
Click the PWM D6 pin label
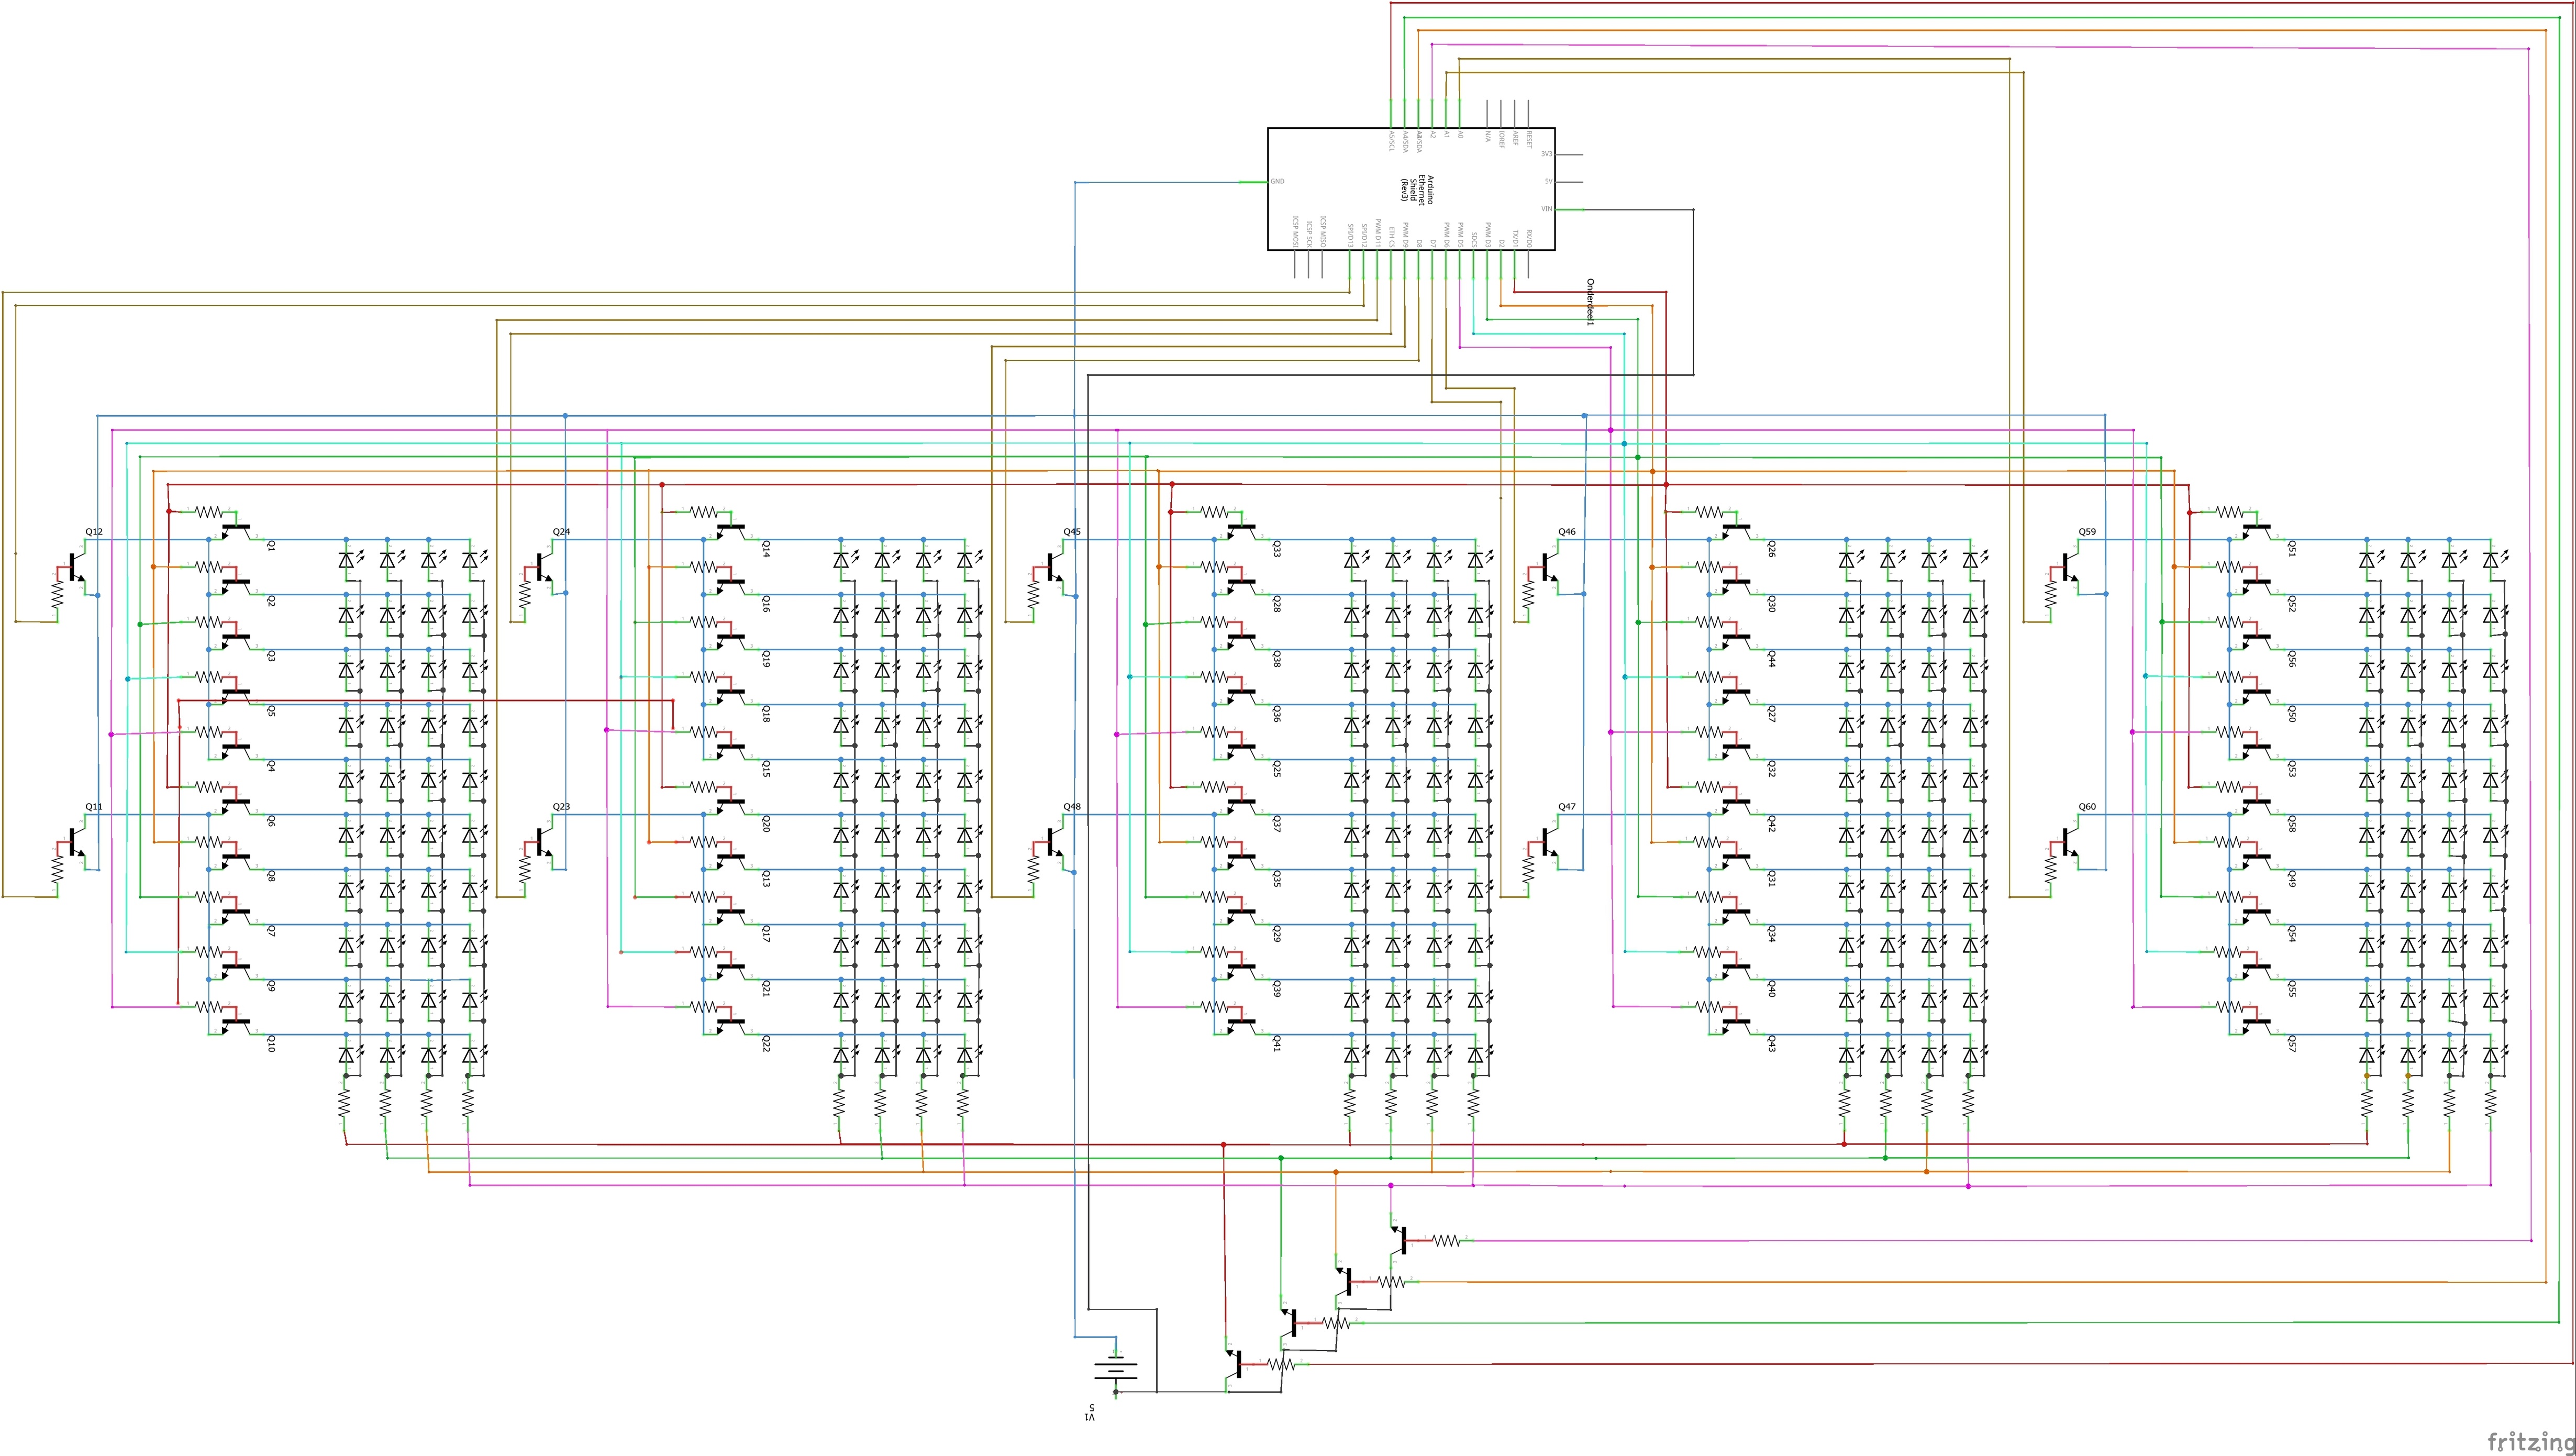pyautogui.click(x=1447, y=235)
